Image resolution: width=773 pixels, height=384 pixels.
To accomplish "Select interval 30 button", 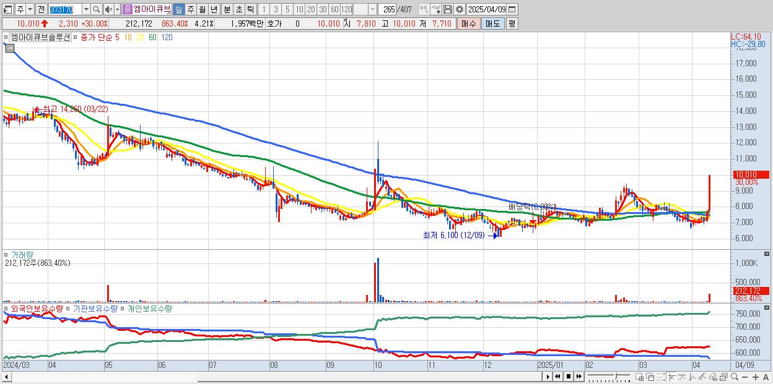I will [323, 9].
